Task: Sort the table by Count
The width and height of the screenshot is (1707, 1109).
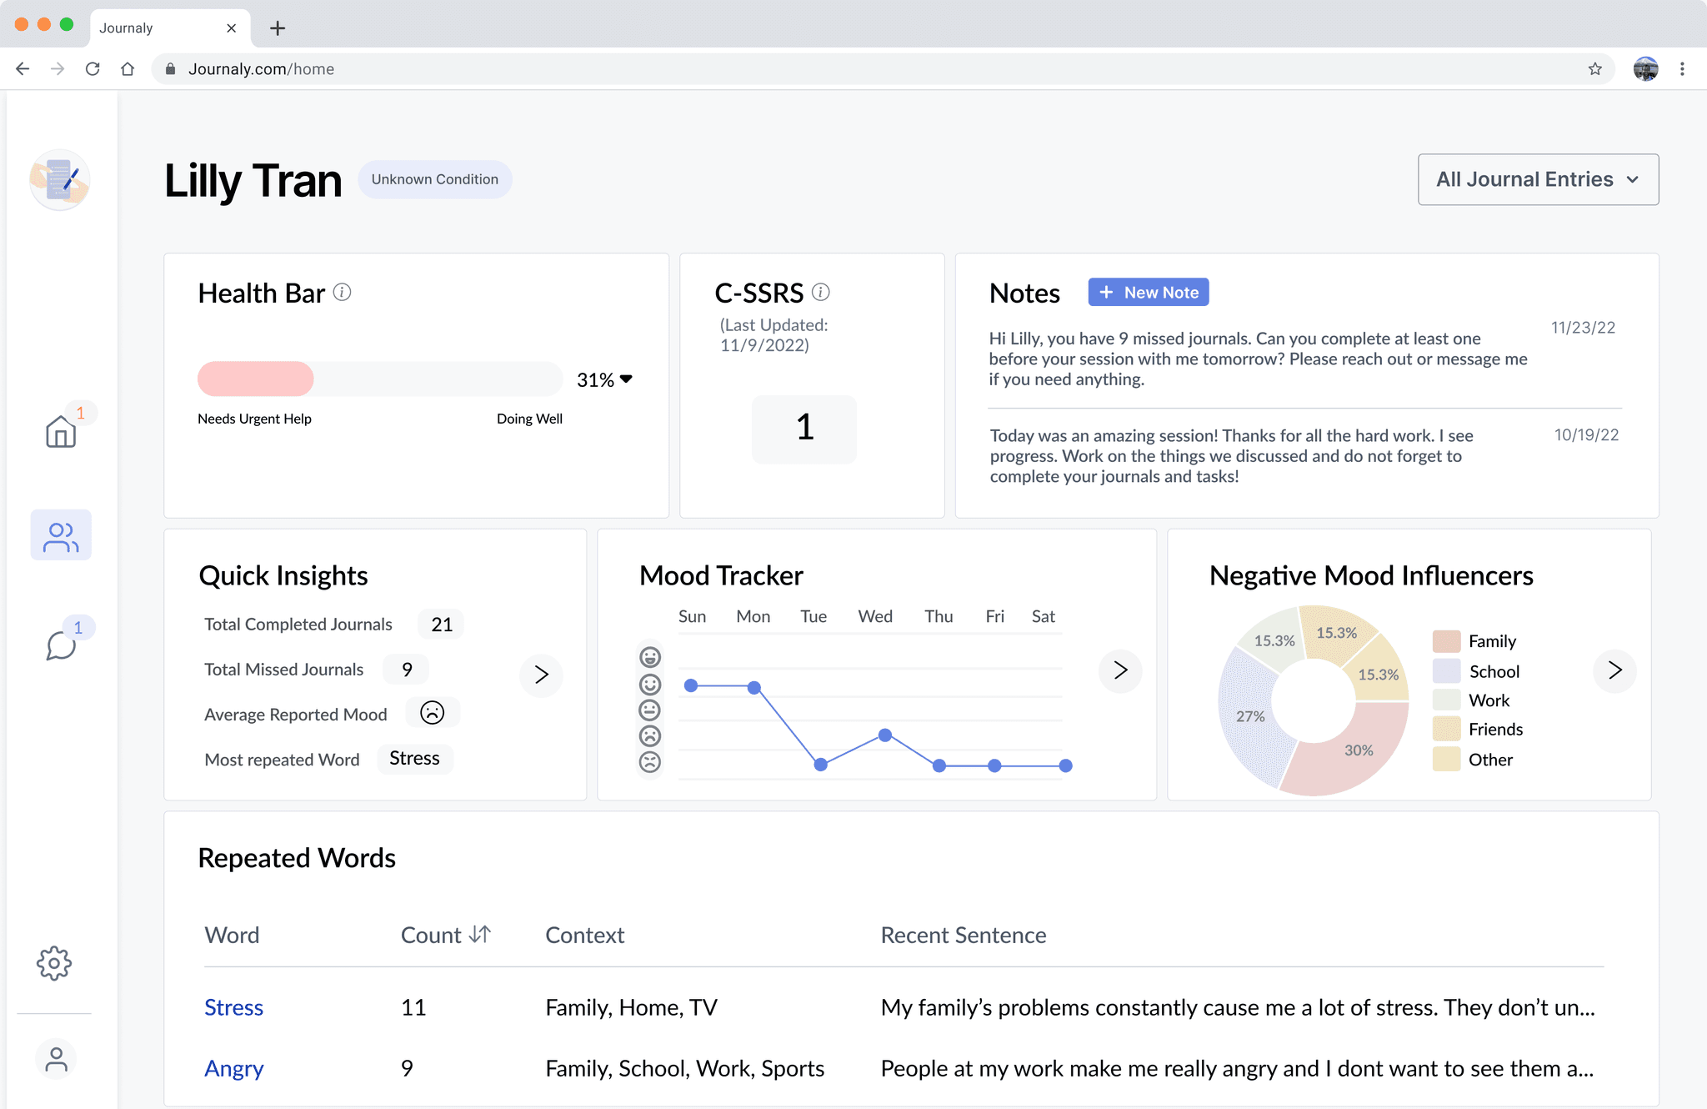Action: (479, 935)
